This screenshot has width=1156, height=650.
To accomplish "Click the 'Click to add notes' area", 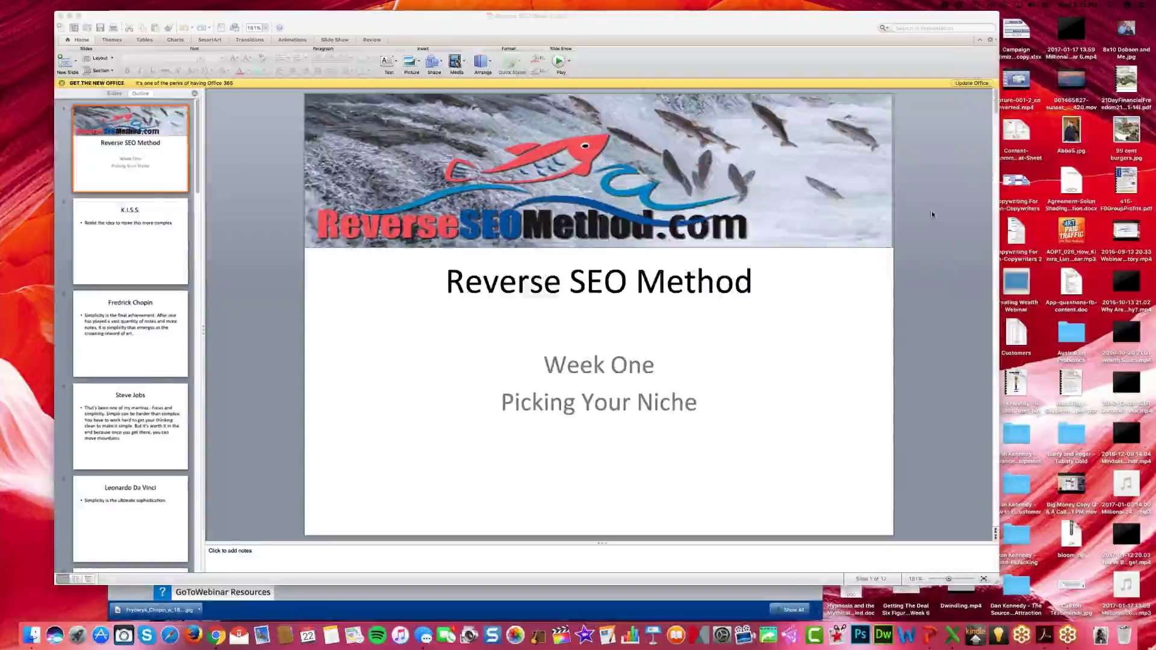I will coord(599,559).
